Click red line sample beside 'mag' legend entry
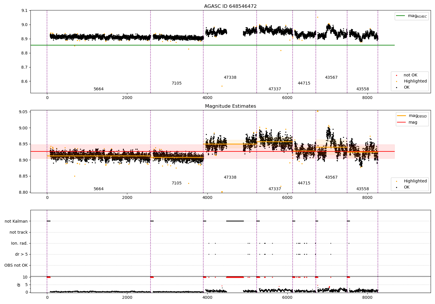This screenshot has height=304, width=435. (401, 122)
